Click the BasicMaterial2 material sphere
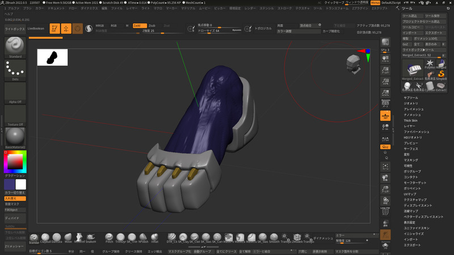This screenshot has height=255, width=454. pos(15,136)
